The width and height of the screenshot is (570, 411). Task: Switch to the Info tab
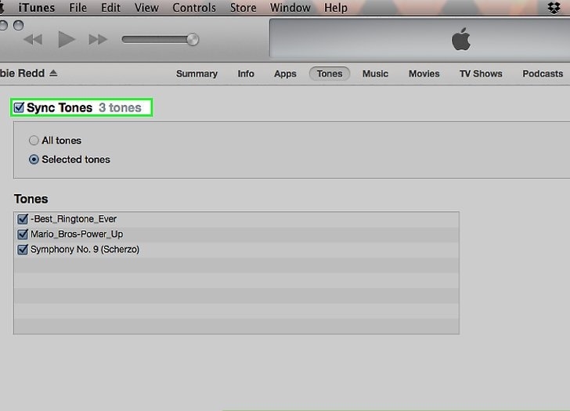click(246, 74)
